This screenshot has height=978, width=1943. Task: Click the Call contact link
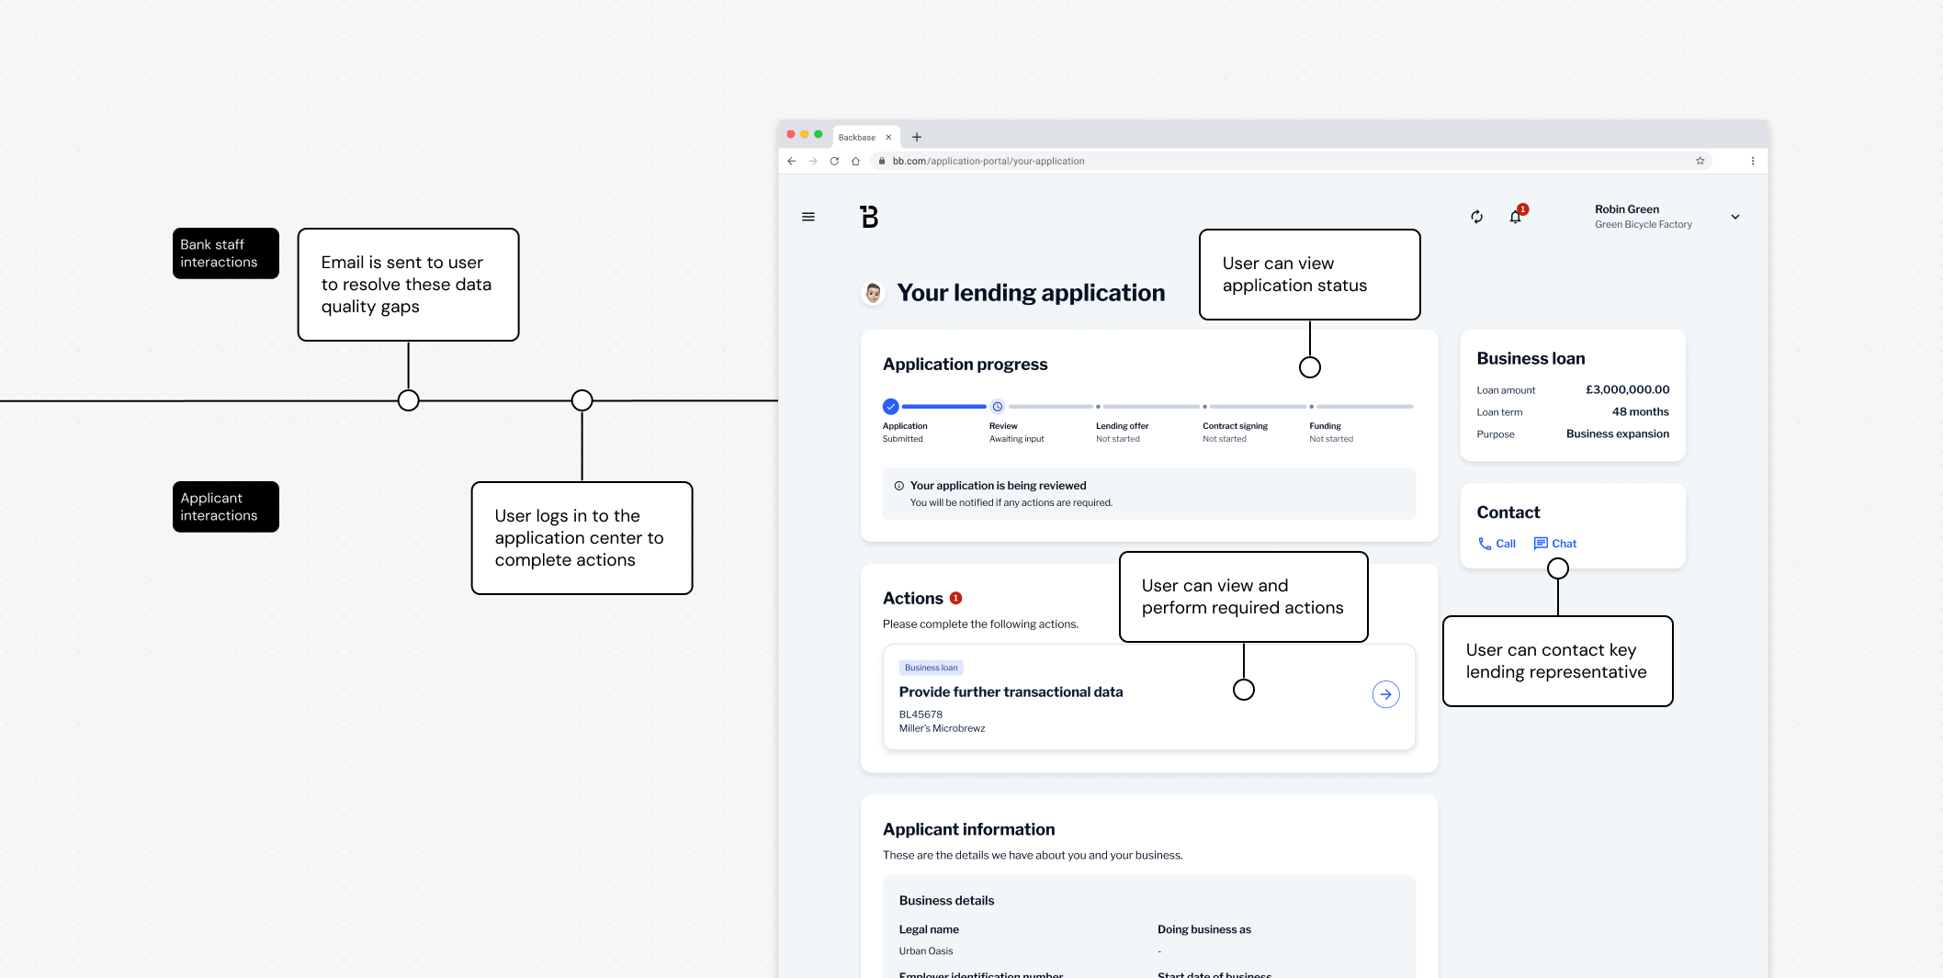[1497, 544]
